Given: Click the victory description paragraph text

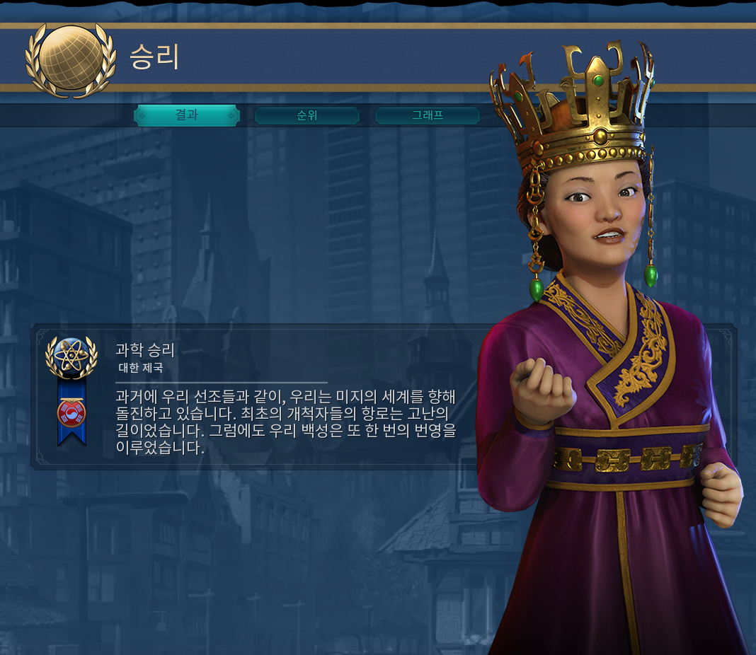Looking at the screenshot, I should click(x=285, y=422).
